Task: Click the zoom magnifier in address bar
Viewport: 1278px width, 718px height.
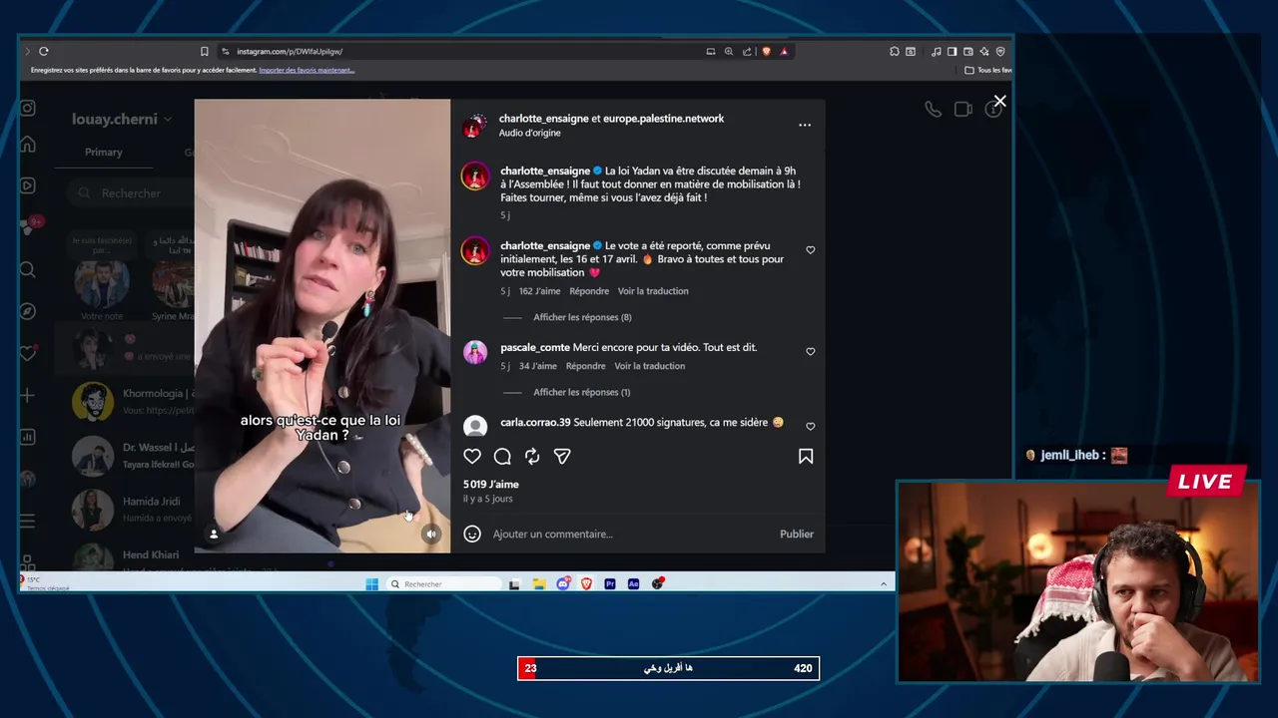Action: pos(729,51)
